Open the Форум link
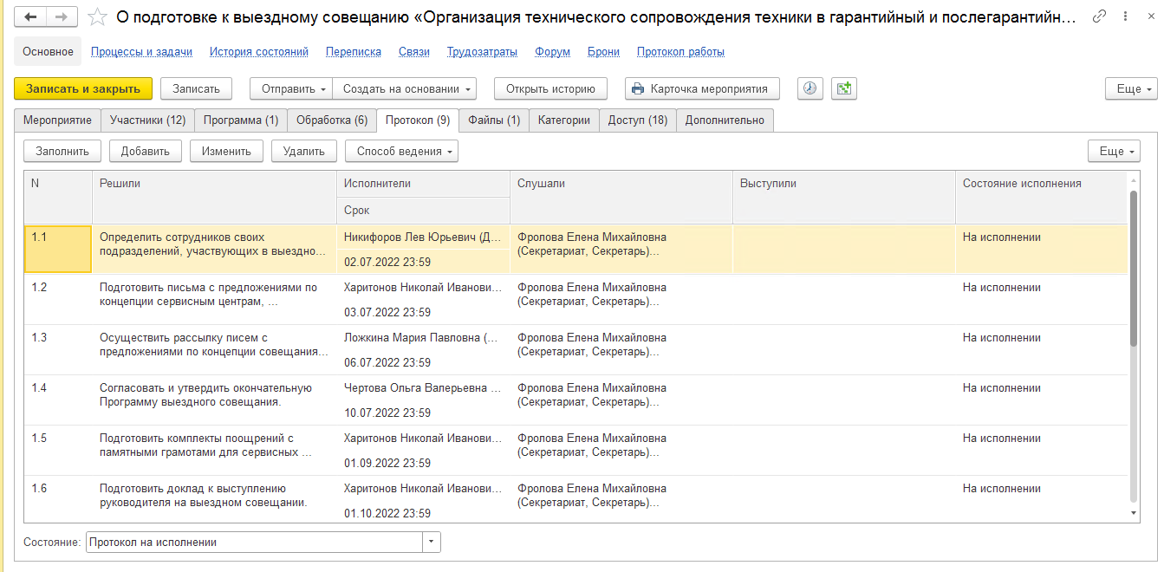Viewport: 1164px width, 572px height. click(553, 52)
